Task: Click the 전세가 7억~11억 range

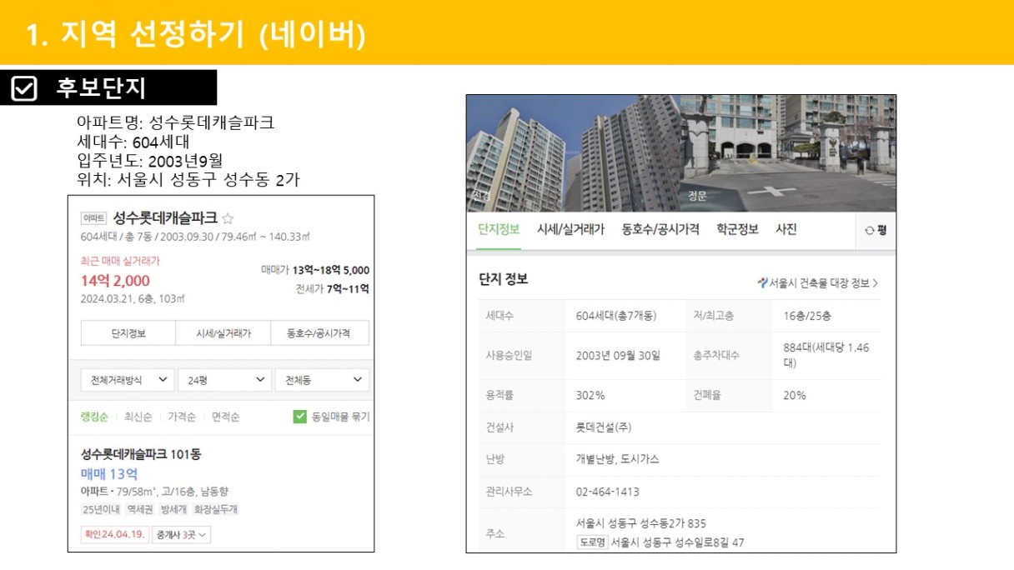Action: tap(332, 289)
